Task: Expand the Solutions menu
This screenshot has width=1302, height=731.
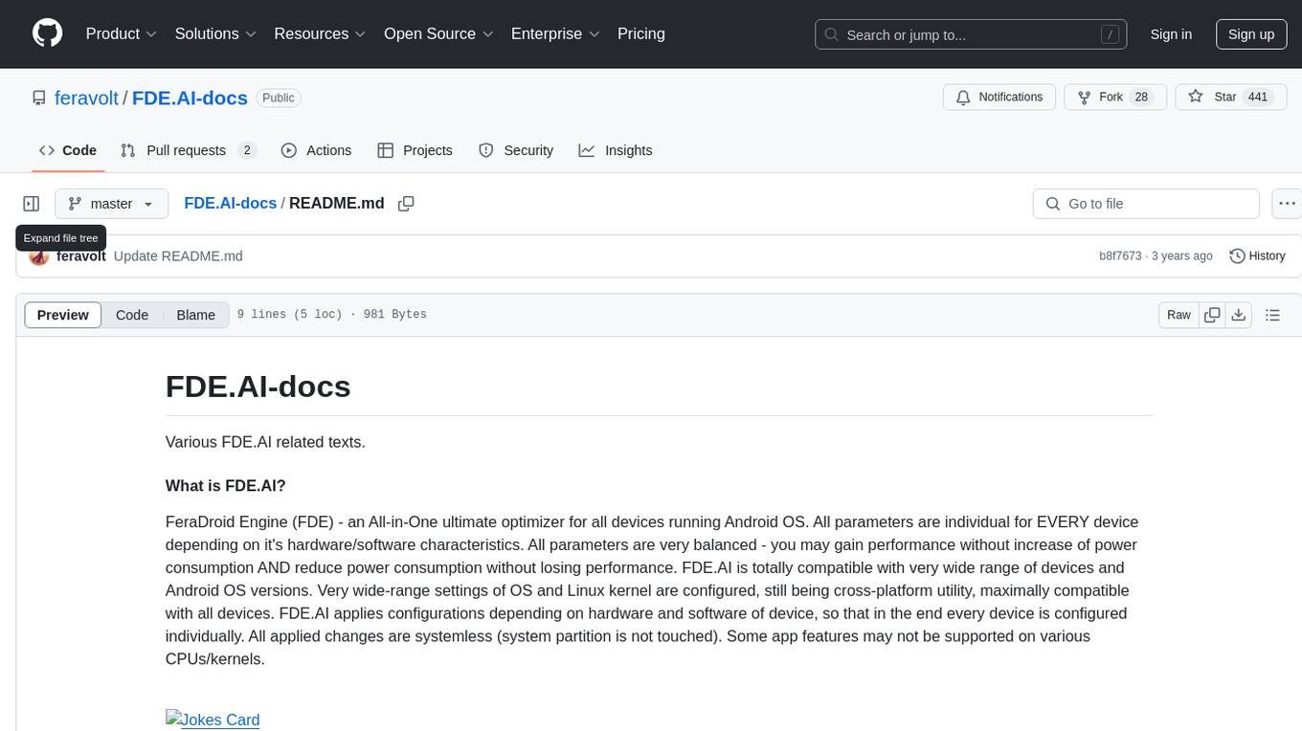Action: 215,33
